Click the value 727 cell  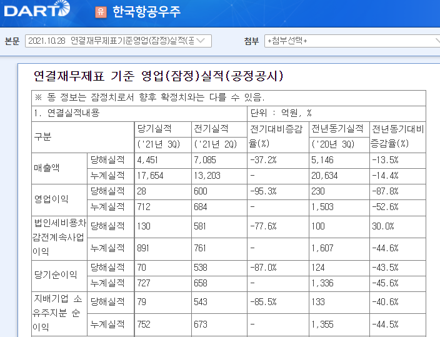point(162,284)
